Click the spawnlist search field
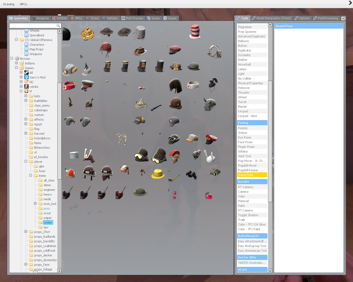Screen dimensions: 353x282 35,25
